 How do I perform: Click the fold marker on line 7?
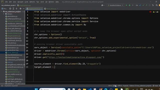coord(33,25)
